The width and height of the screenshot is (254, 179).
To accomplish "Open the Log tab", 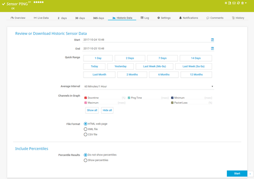I will tap(145, 18).
